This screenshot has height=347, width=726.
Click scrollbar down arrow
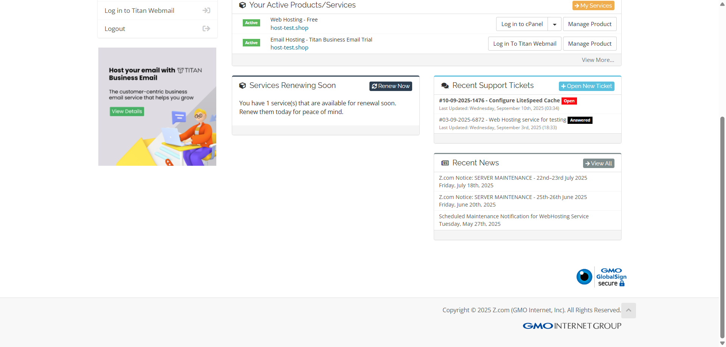pos(722,343)
